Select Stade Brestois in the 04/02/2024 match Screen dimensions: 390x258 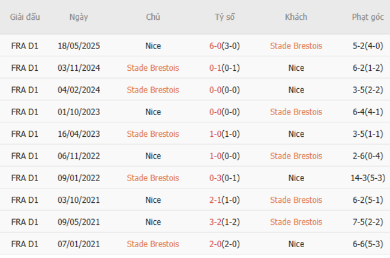pos(153,90)
